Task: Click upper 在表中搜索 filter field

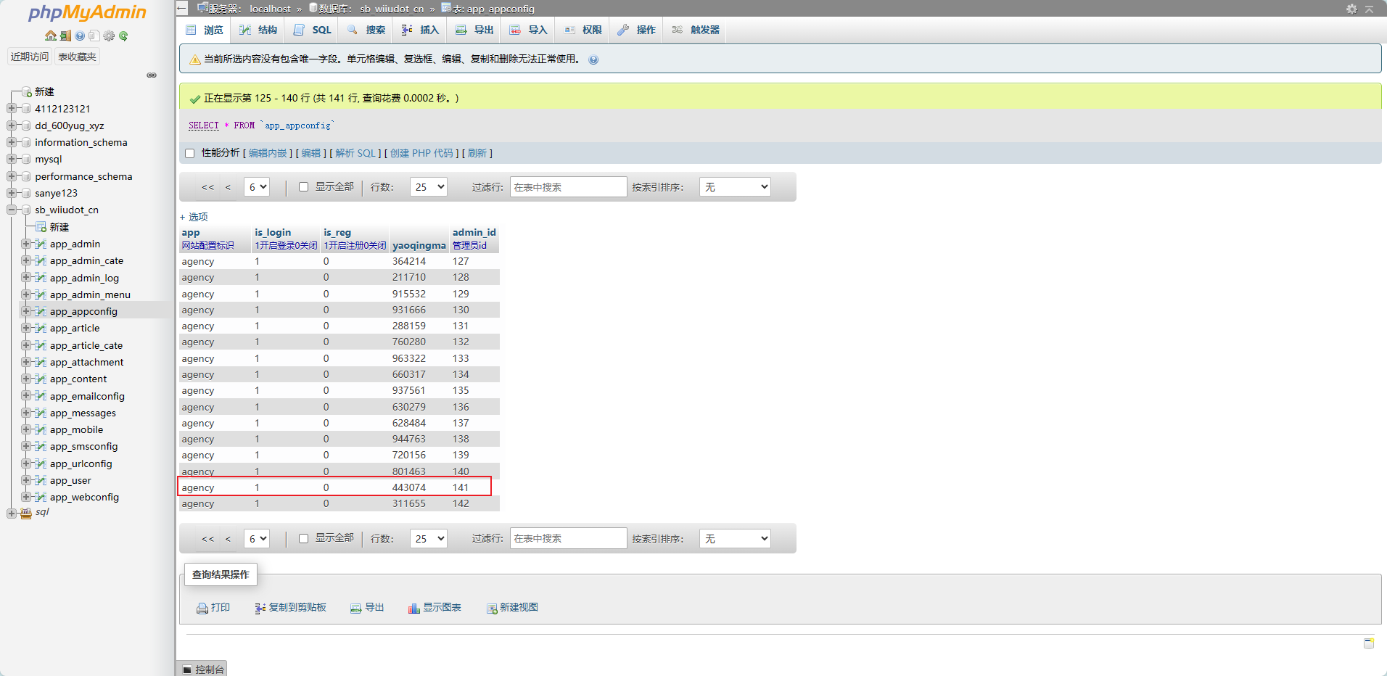Action: point(568,187)
